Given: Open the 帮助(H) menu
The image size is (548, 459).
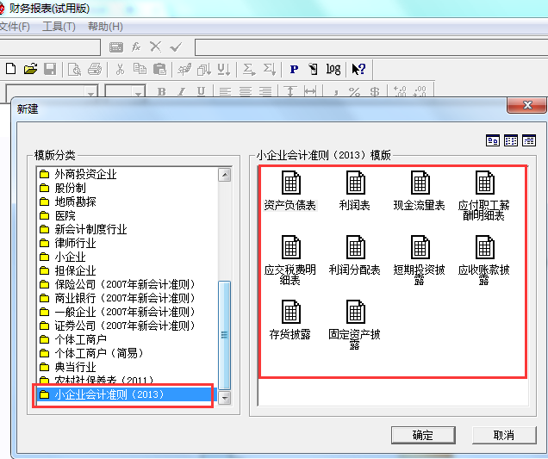Looking at the screenshot, I should pyautogui.click(x=105, y=27).
